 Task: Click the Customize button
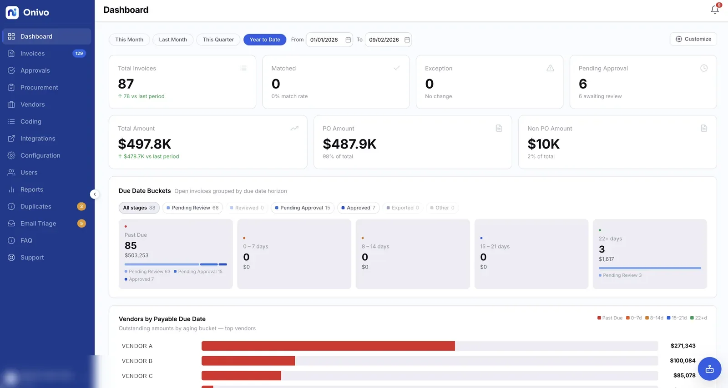(693, 39)
